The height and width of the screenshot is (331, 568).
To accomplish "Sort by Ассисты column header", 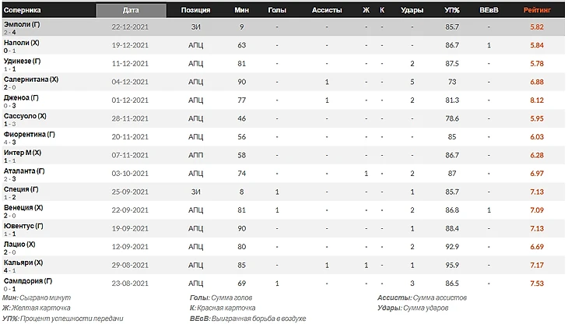I will [x=327, y=10].
